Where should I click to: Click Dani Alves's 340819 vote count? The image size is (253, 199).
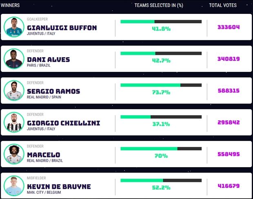point(229,59)
